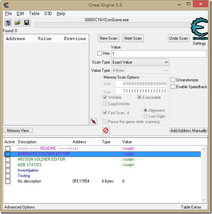This screenshot has width=212, height=214.
Task: Save the table with floppy icon
Action: 27,23
